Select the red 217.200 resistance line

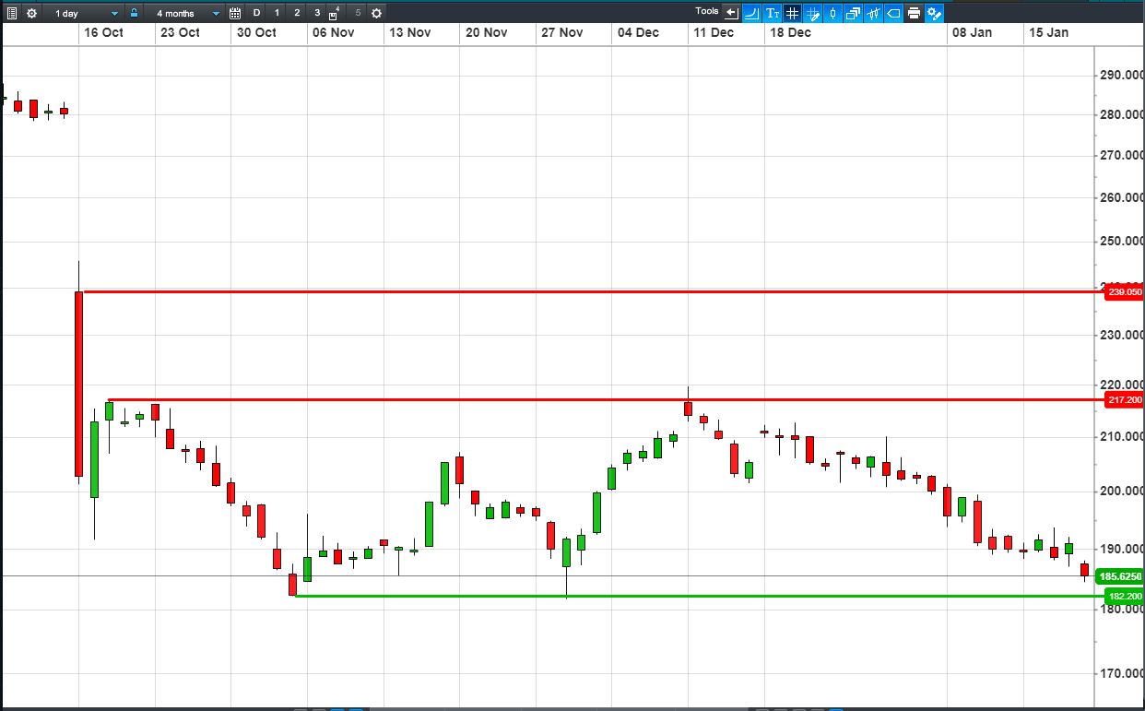pyautogui.click(x=606, y=399)
